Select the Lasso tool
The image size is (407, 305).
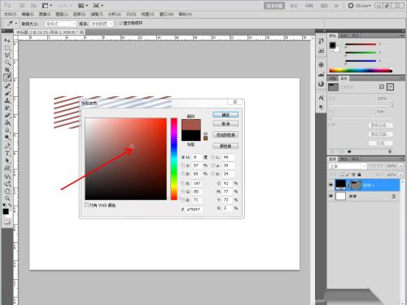tap(7, 55)
